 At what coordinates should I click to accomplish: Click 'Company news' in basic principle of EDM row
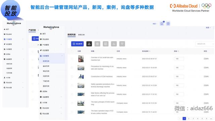[122, 103]
